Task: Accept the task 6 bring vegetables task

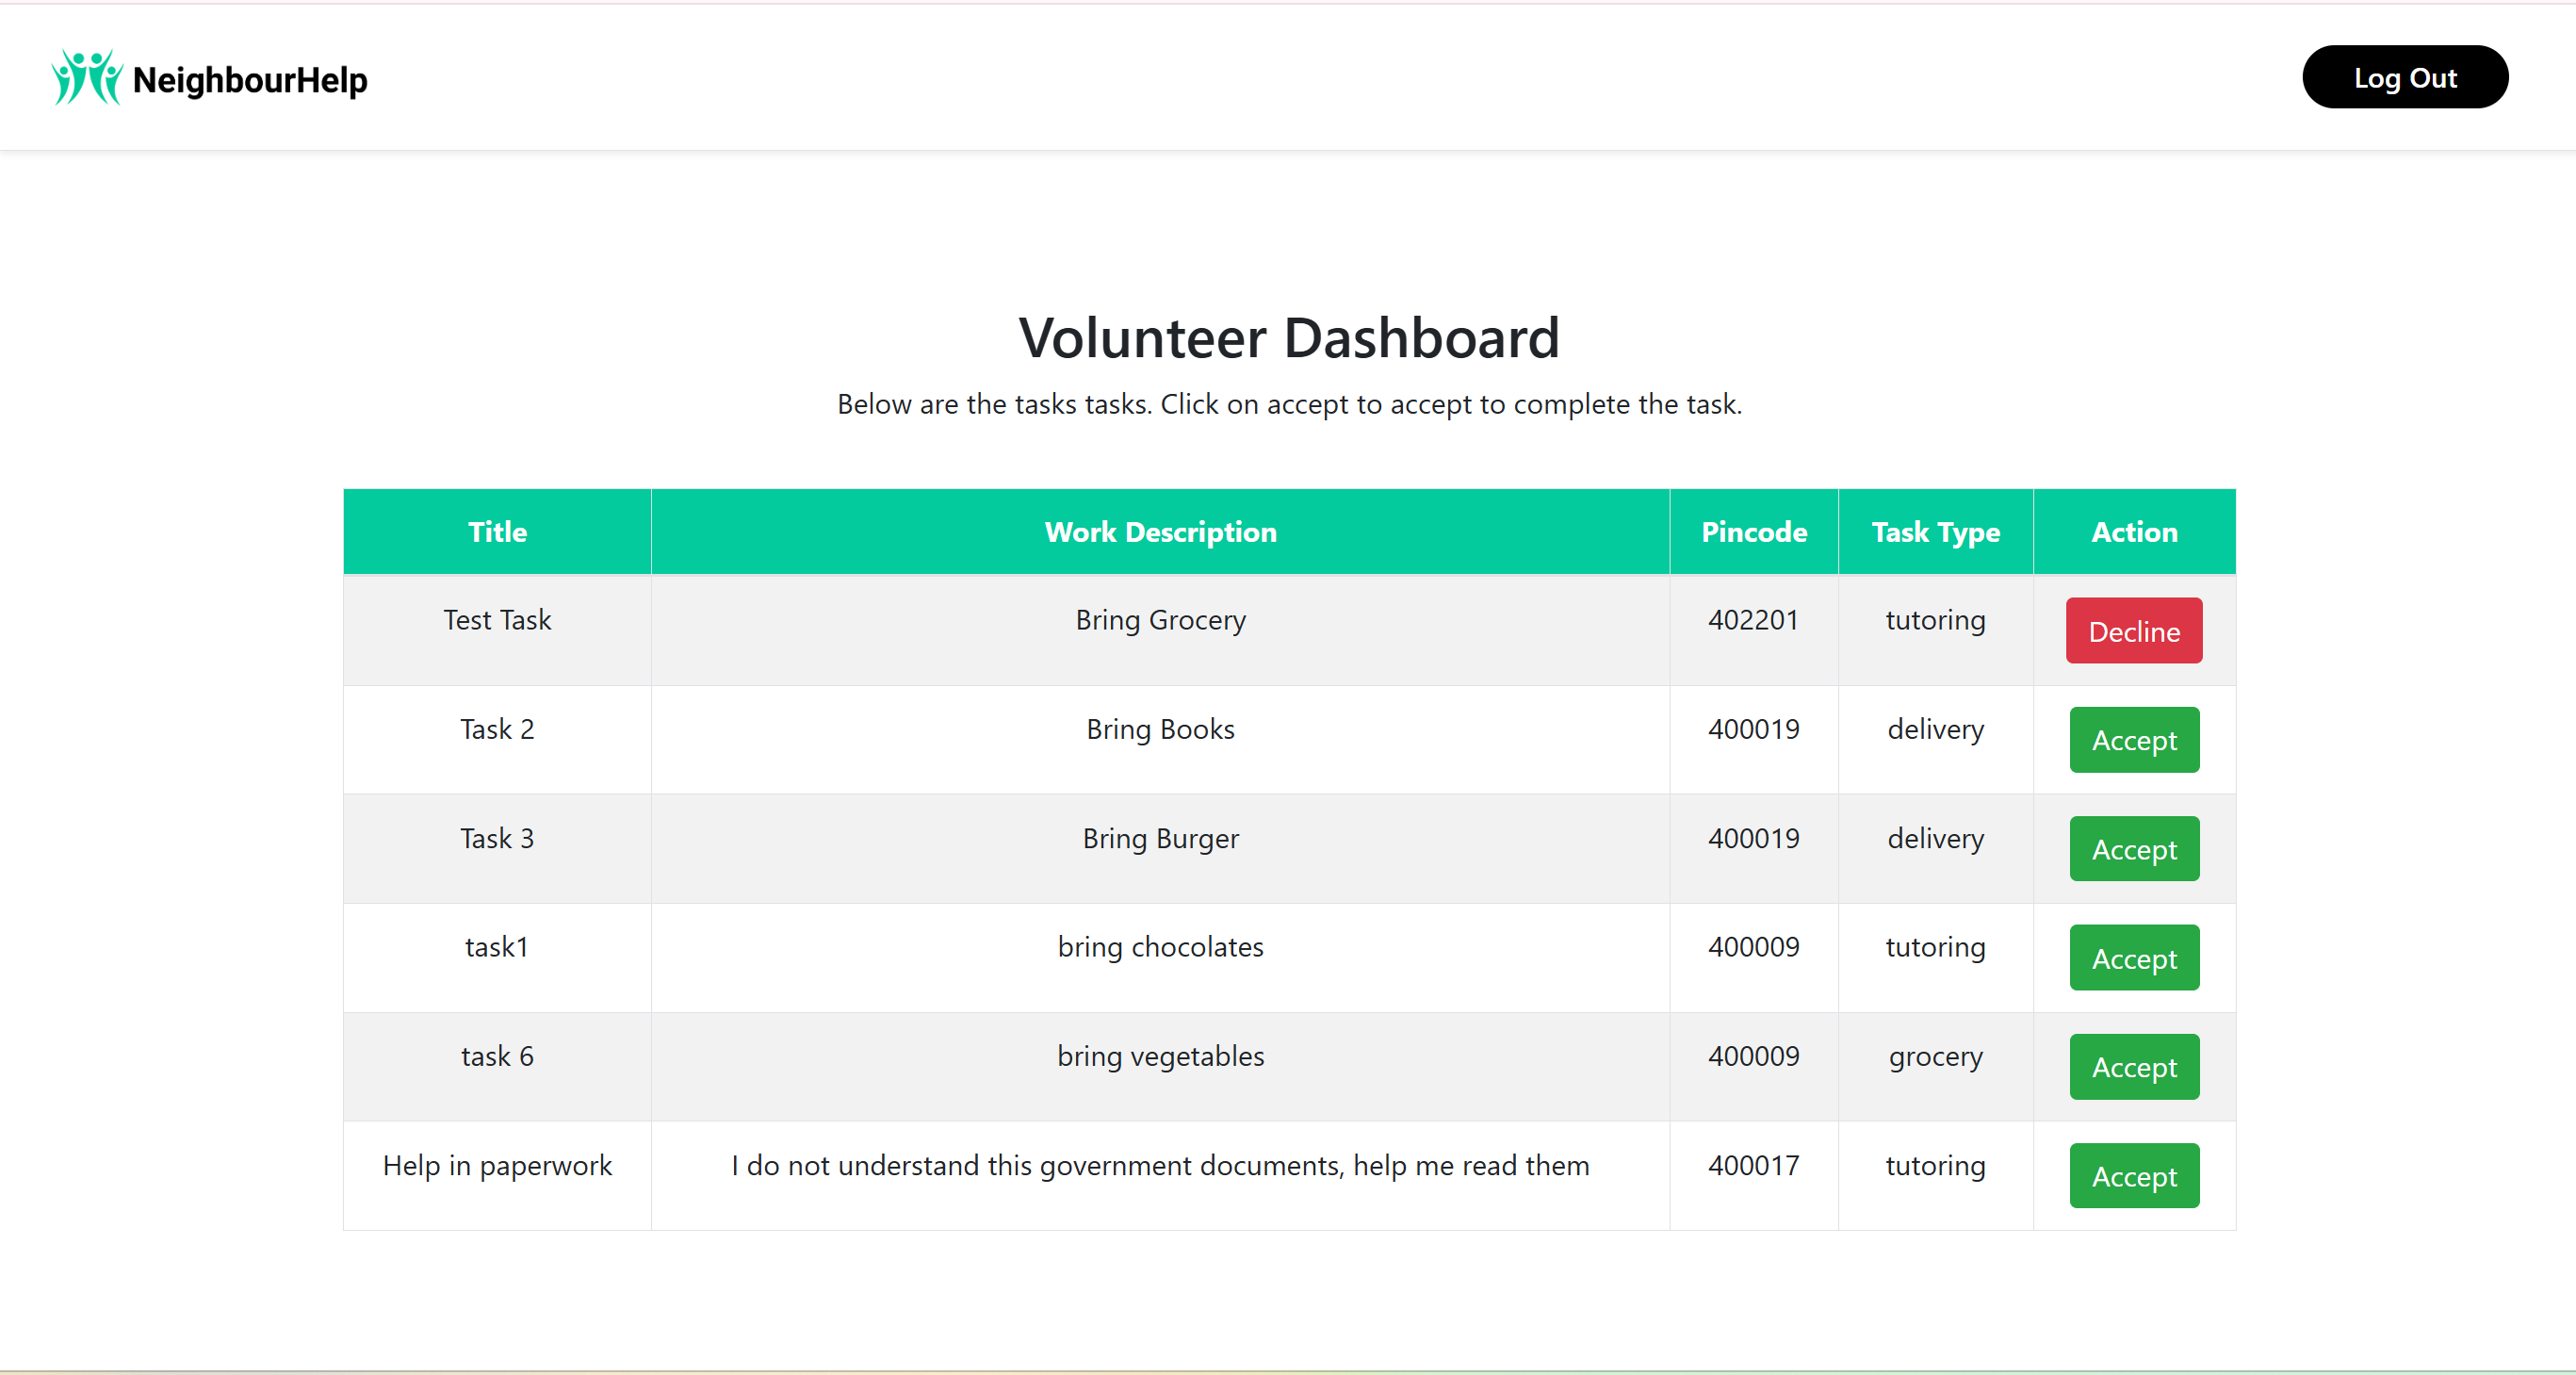Action: 2133,1067
